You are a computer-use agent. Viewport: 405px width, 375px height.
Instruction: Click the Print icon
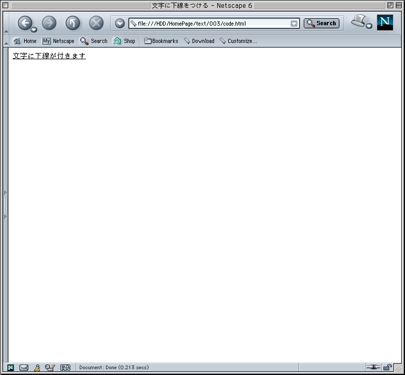click(359, 22)
